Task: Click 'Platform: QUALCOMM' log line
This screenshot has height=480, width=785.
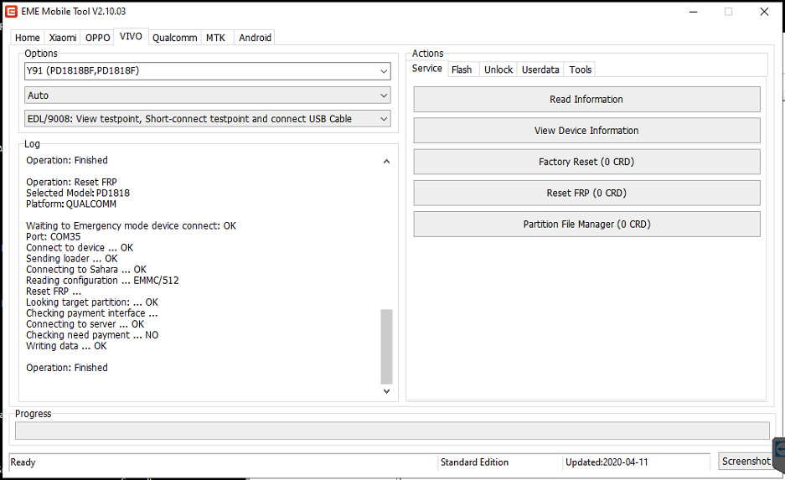Action: click(x=71, y=204)
